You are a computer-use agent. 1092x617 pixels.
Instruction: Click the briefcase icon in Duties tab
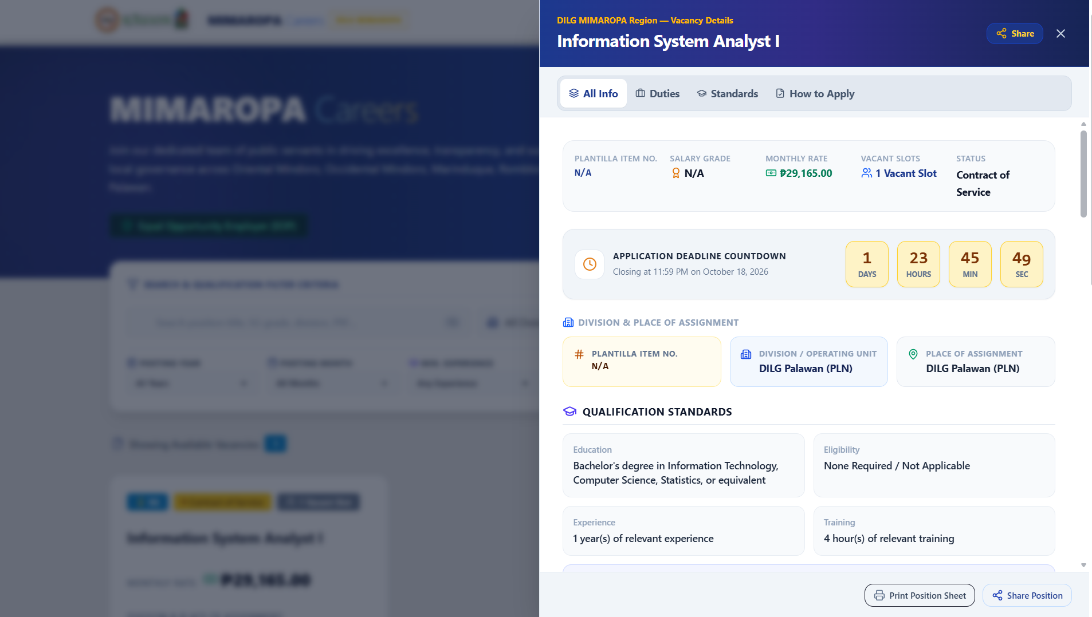pyautogui.click(x=641, y=93)
